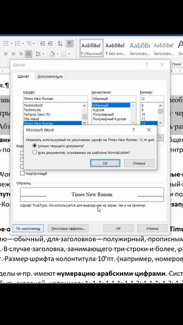
Task: Toggle the подстрочный checkbox
Action: (x=22, y=173)
